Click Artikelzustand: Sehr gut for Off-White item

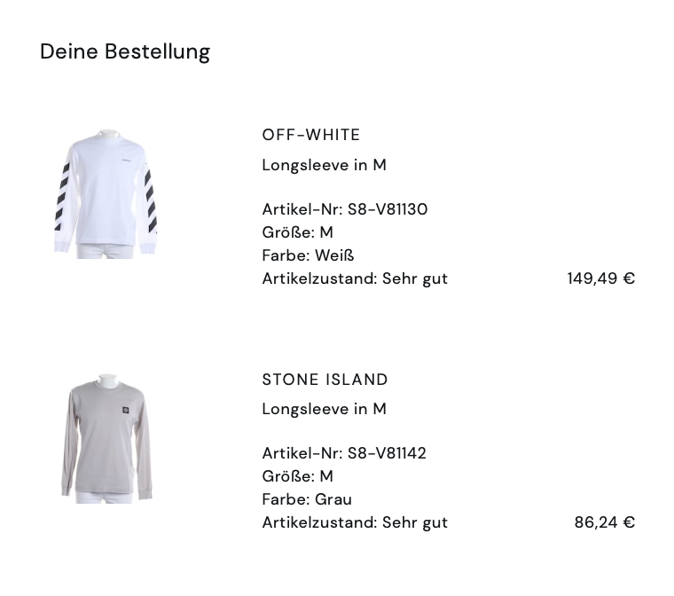tap(355, 278)
